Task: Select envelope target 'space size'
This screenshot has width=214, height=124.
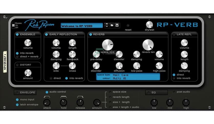Action: (110, 92)
